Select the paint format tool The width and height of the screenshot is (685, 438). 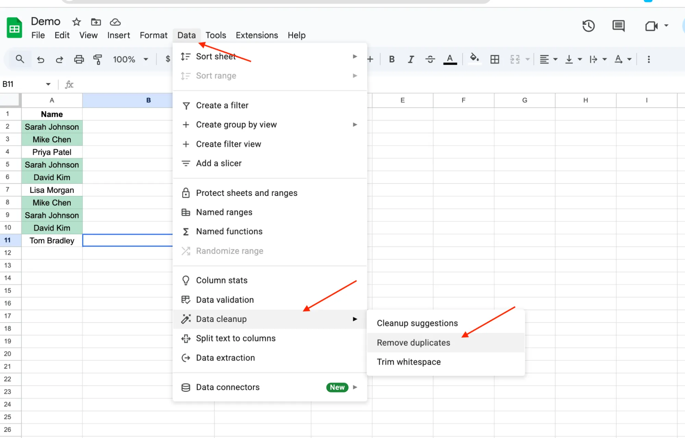point(98,59)
